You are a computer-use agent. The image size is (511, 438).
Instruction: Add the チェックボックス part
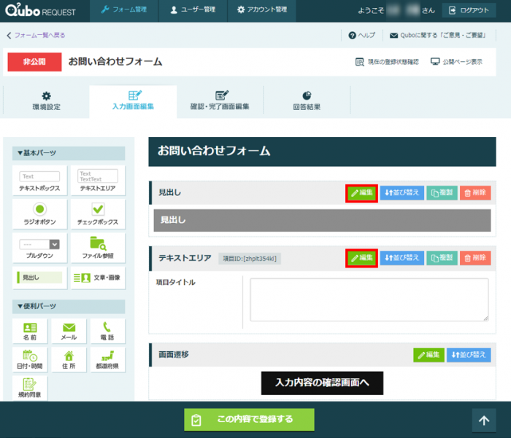pyautogui.click(x=99, y=214)
